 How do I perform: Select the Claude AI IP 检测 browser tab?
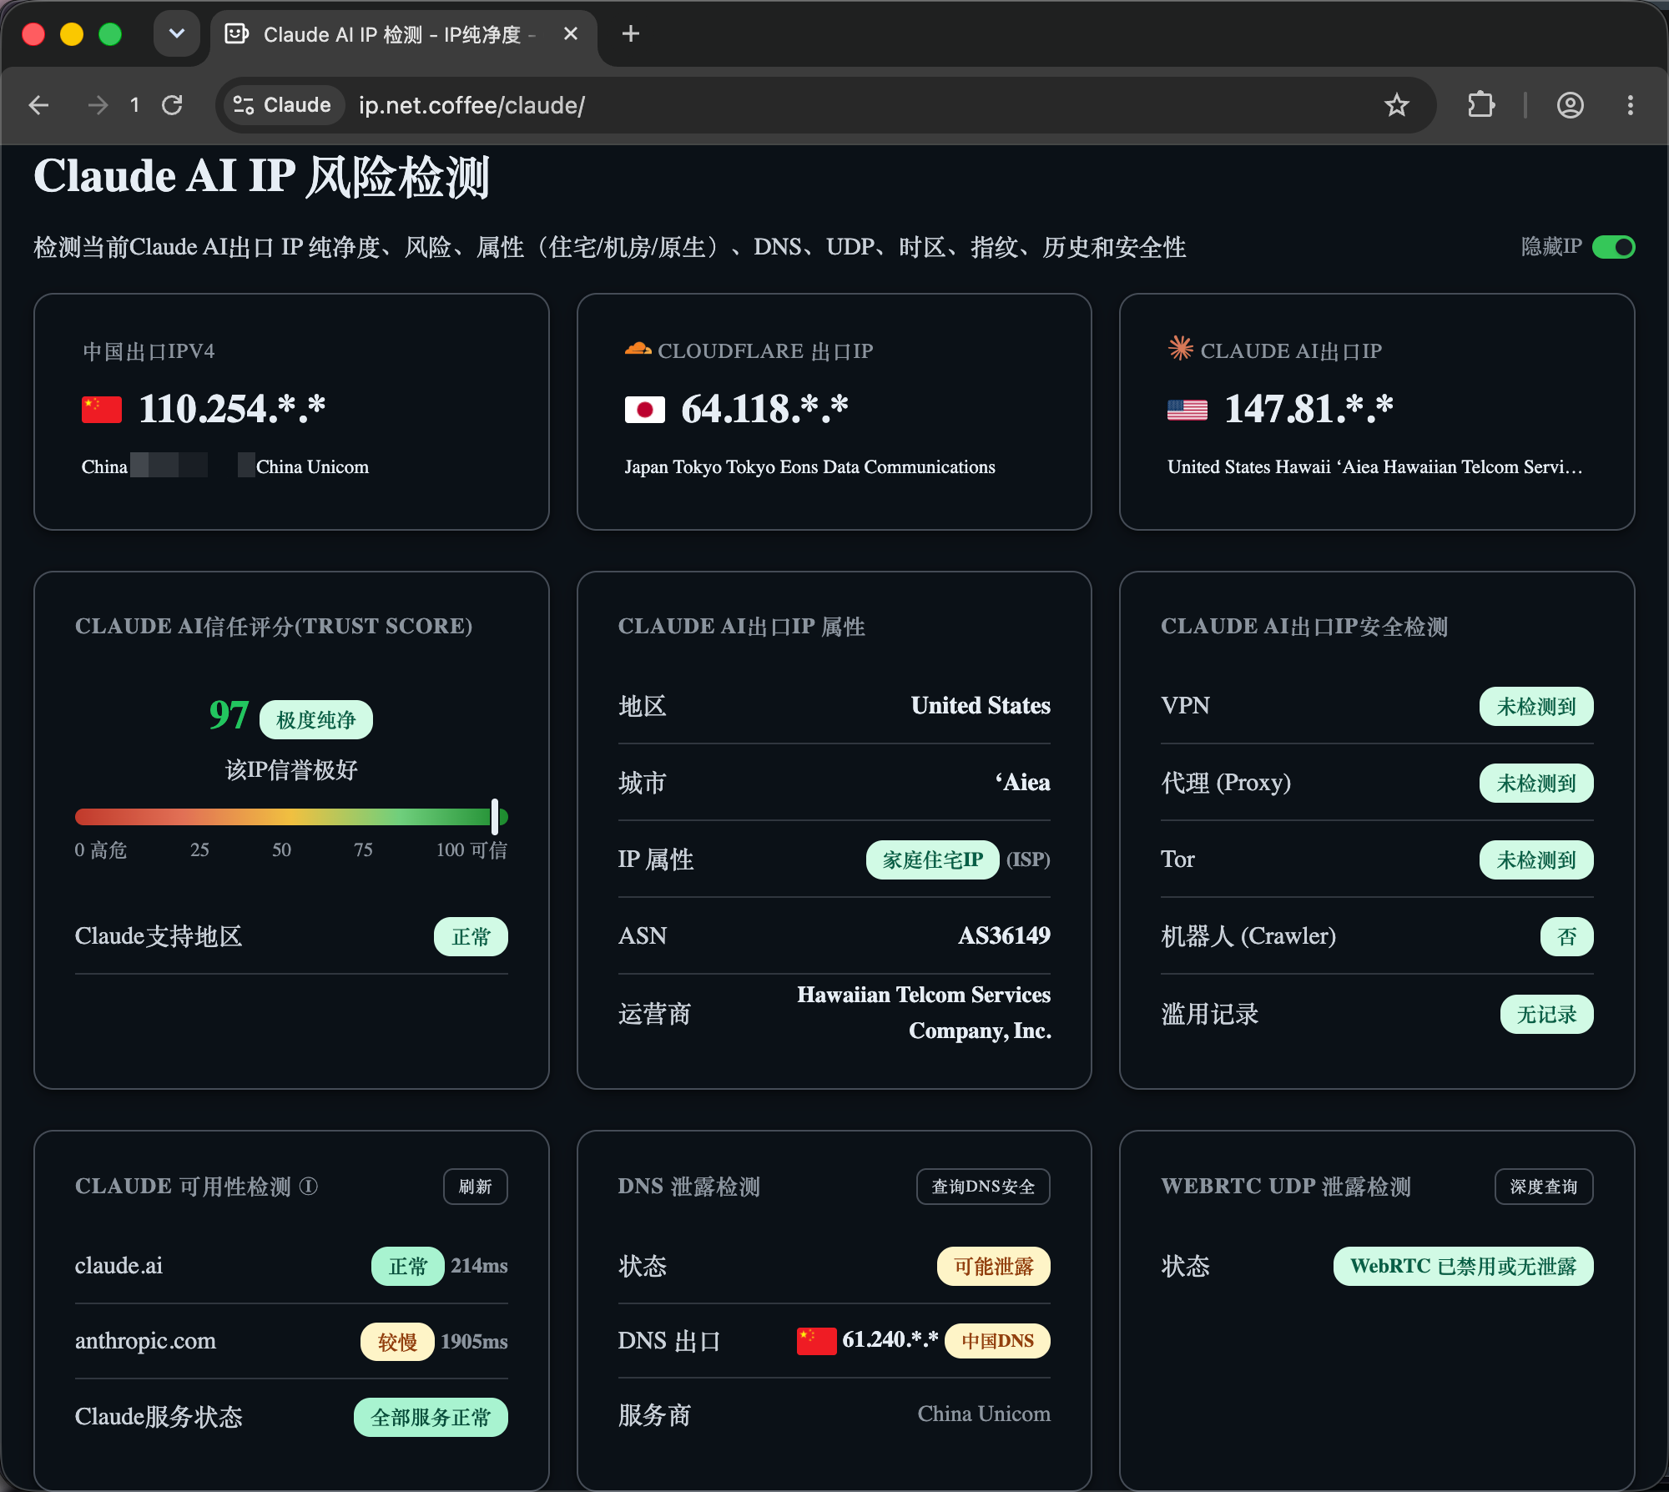tap(403, 34)
